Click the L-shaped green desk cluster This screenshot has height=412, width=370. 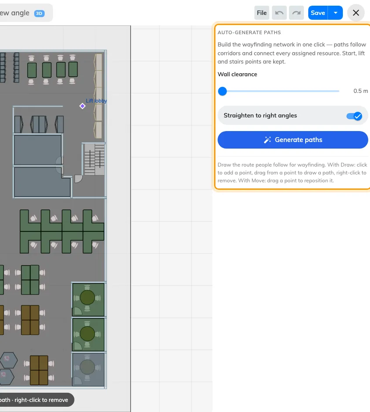(62, 231)
